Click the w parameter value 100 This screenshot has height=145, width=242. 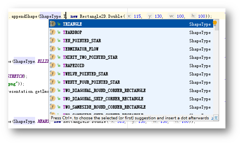click(180, 16)
